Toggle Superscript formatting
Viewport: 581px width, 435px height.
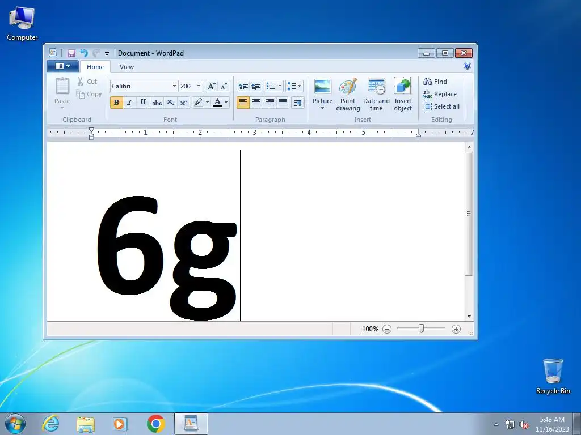pos(183,103)
